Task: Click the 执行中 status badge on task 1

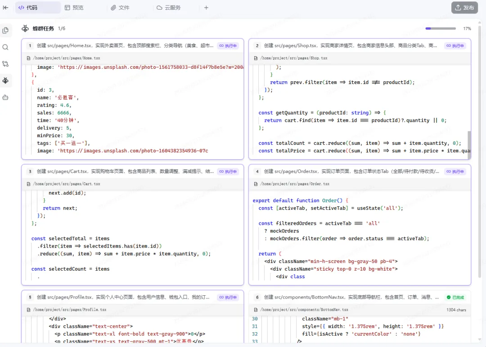Action: 228,45
